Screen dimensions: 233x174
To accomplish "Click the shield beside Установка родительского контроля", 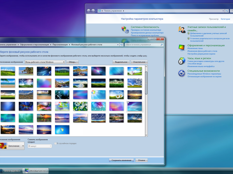I will pos(188,39).
